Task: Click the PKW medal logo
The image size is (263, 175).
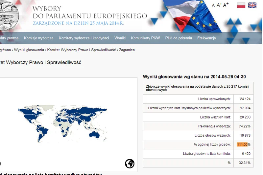Action: point(9,15)
